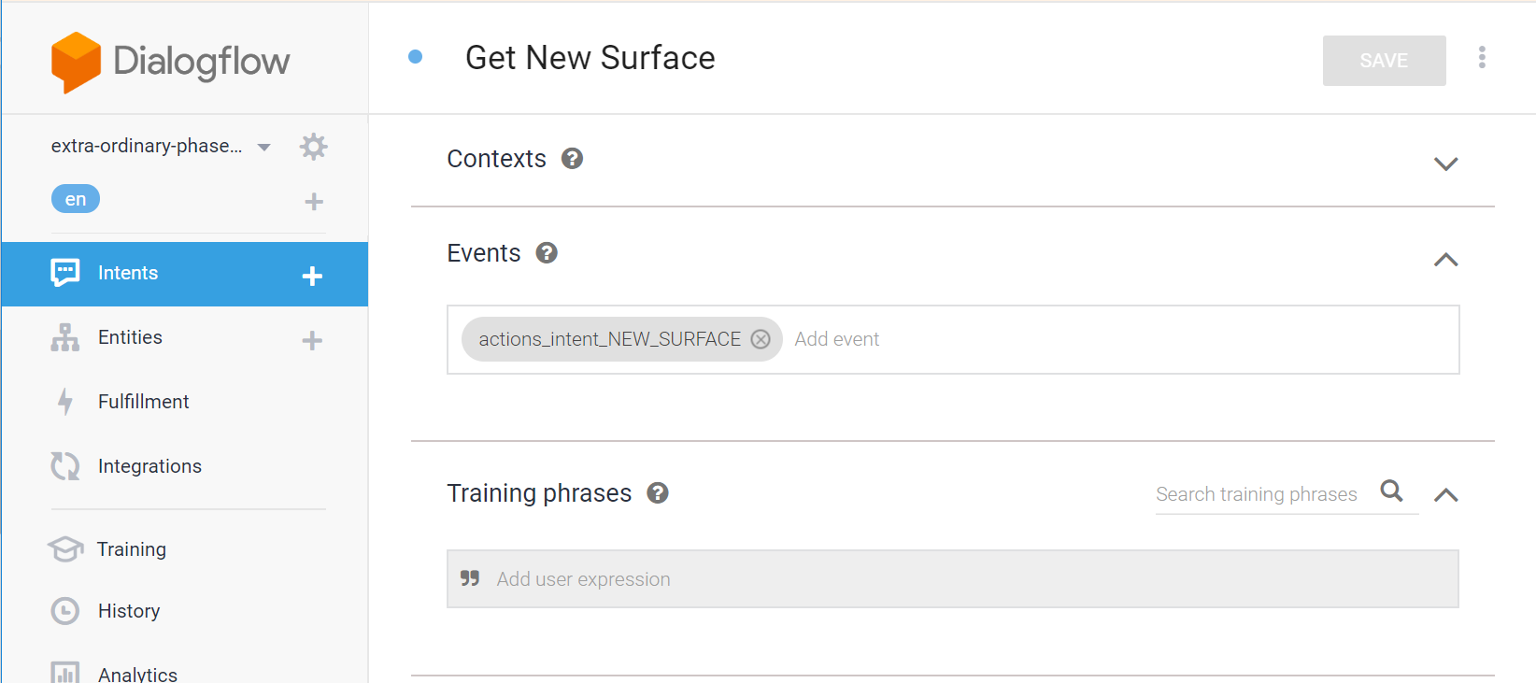Click the search training phrases magnifier
1536x683 pixels.
coord(1391,491)
